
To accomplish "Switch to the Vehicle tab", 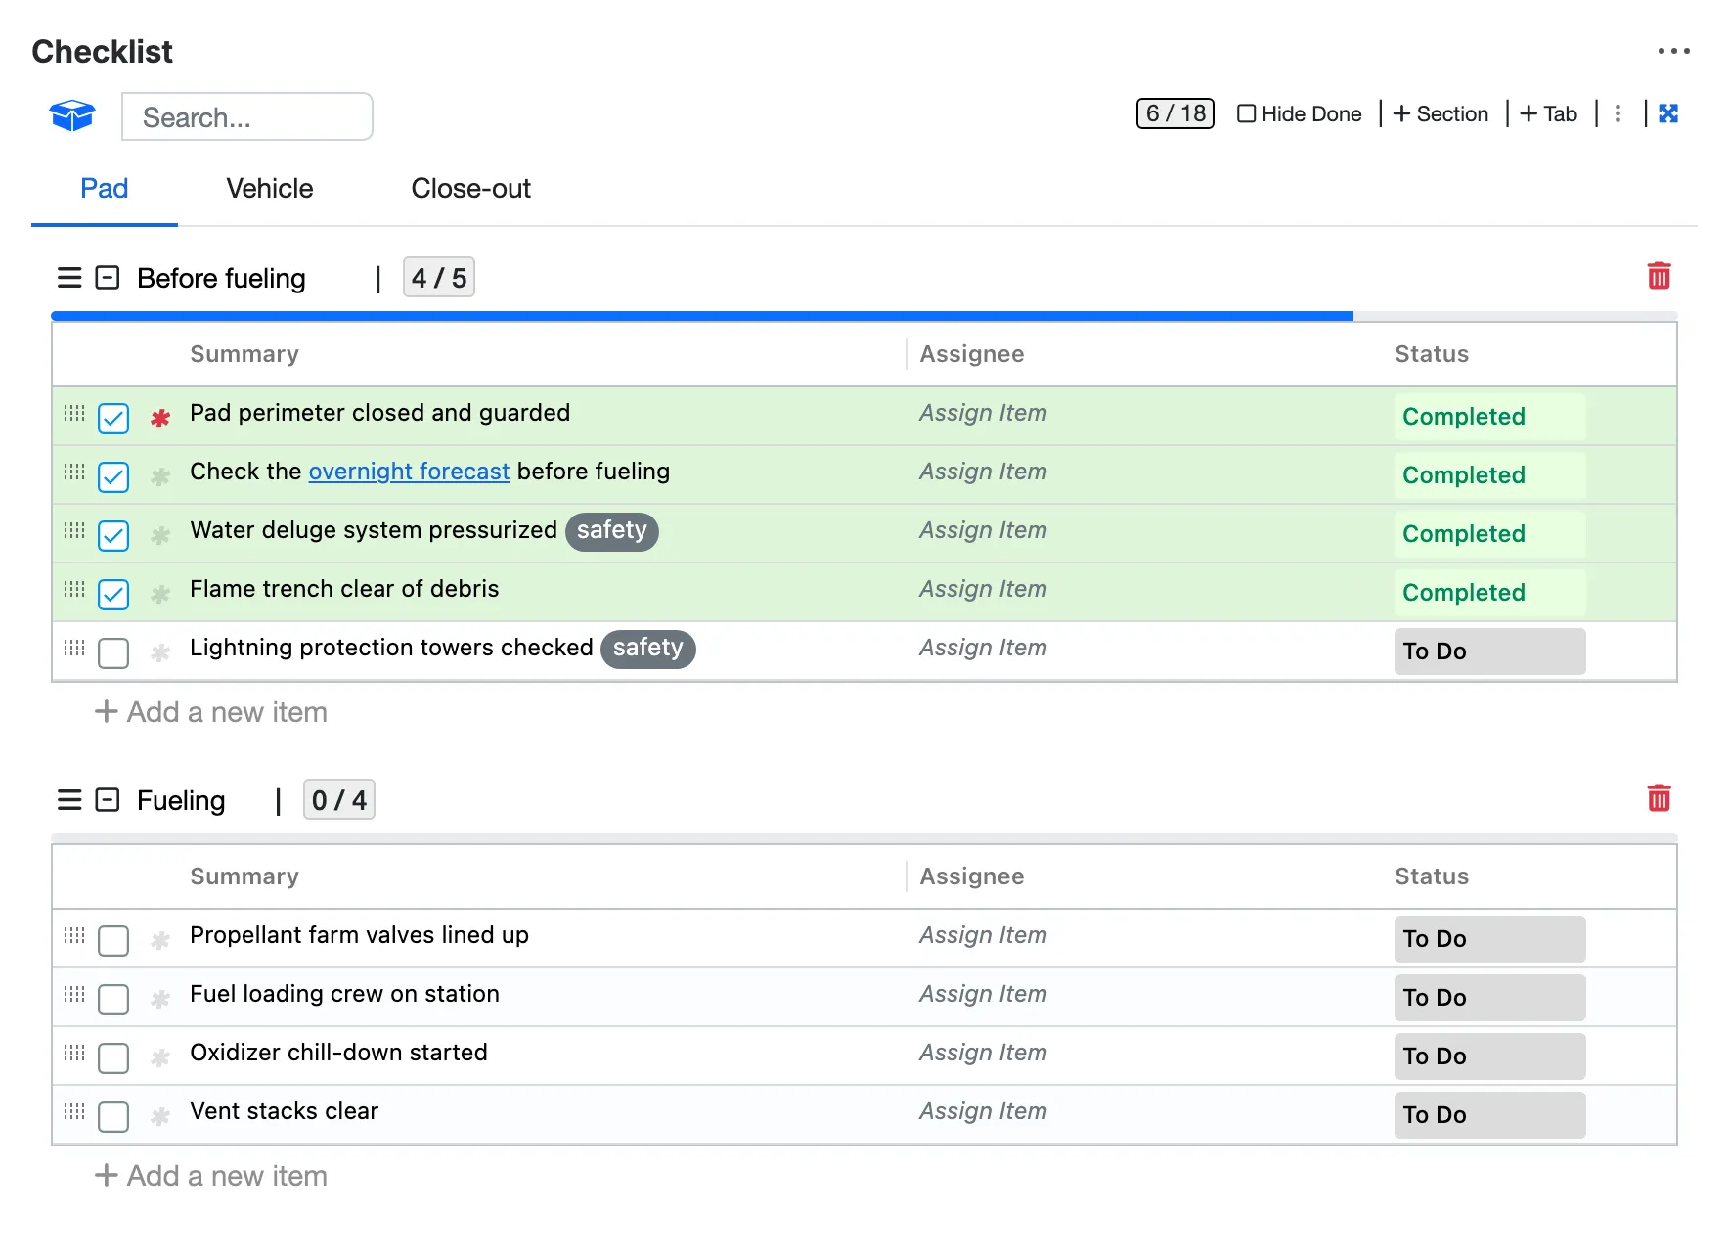I will pos(270,189).
